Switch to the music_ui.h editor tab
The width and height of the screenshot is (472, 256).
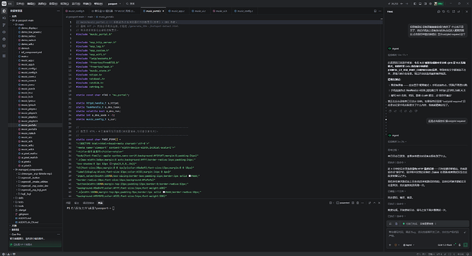click(x=221, y=11)
